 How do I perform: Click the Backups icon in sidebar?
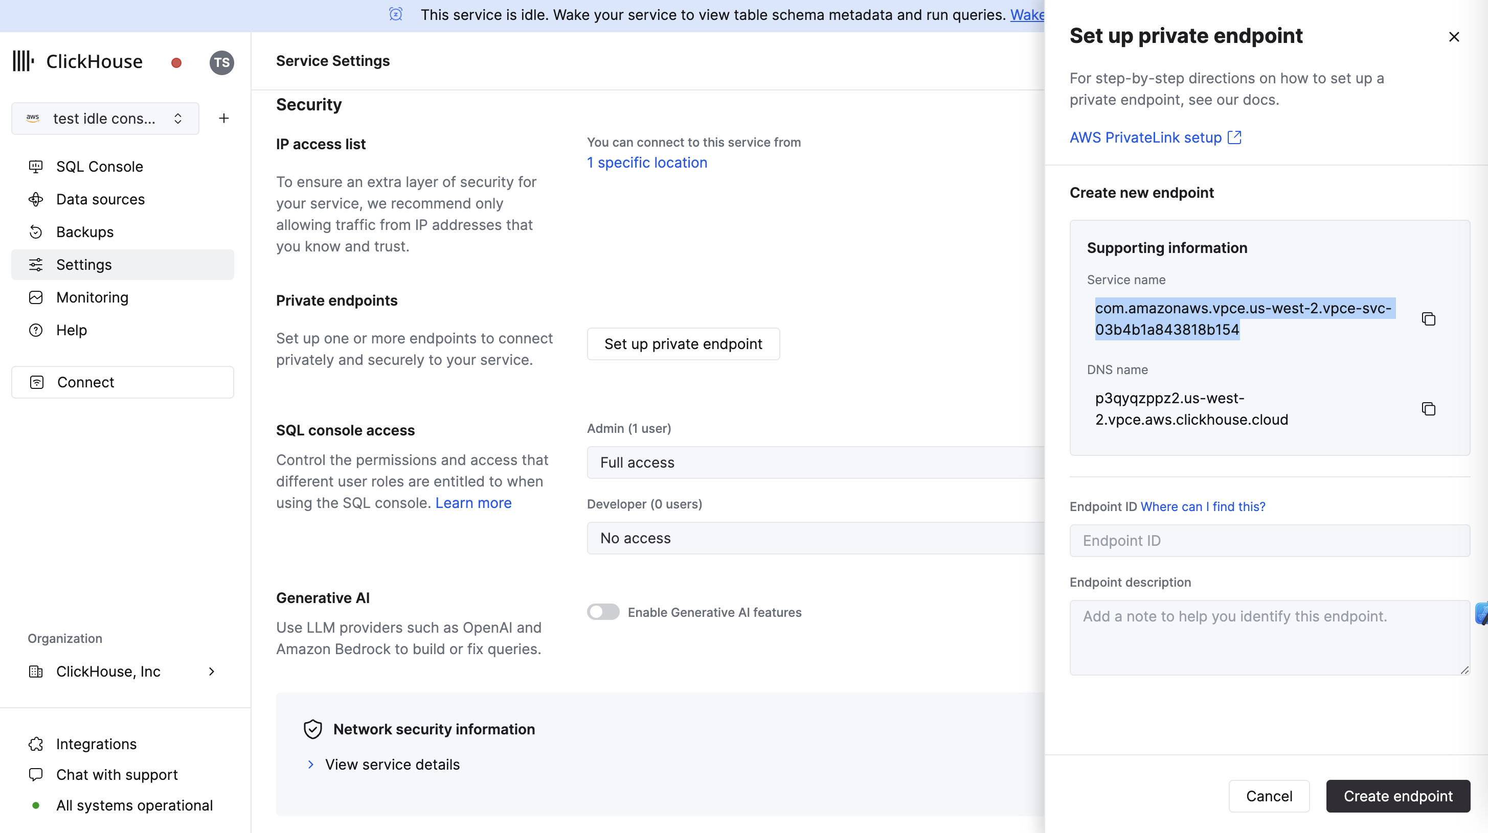[36, 232]
